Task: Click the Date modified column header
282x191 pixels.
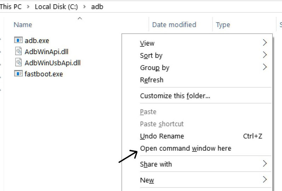Action: (x=174, y=25)
